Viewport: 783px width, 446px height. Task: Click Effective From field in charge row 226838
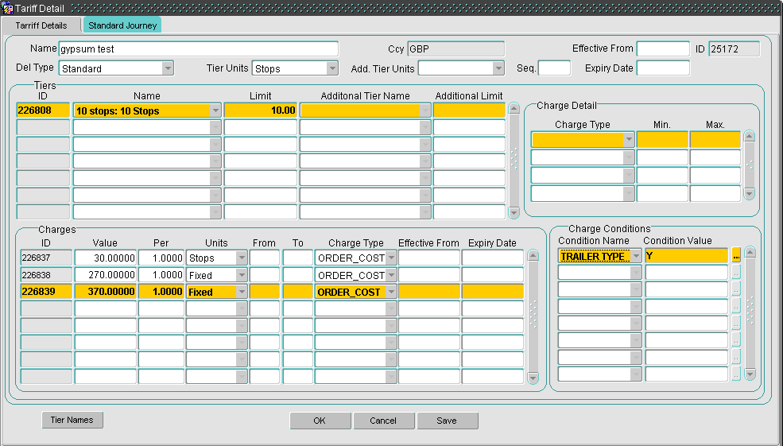click(x=429, y=275)
